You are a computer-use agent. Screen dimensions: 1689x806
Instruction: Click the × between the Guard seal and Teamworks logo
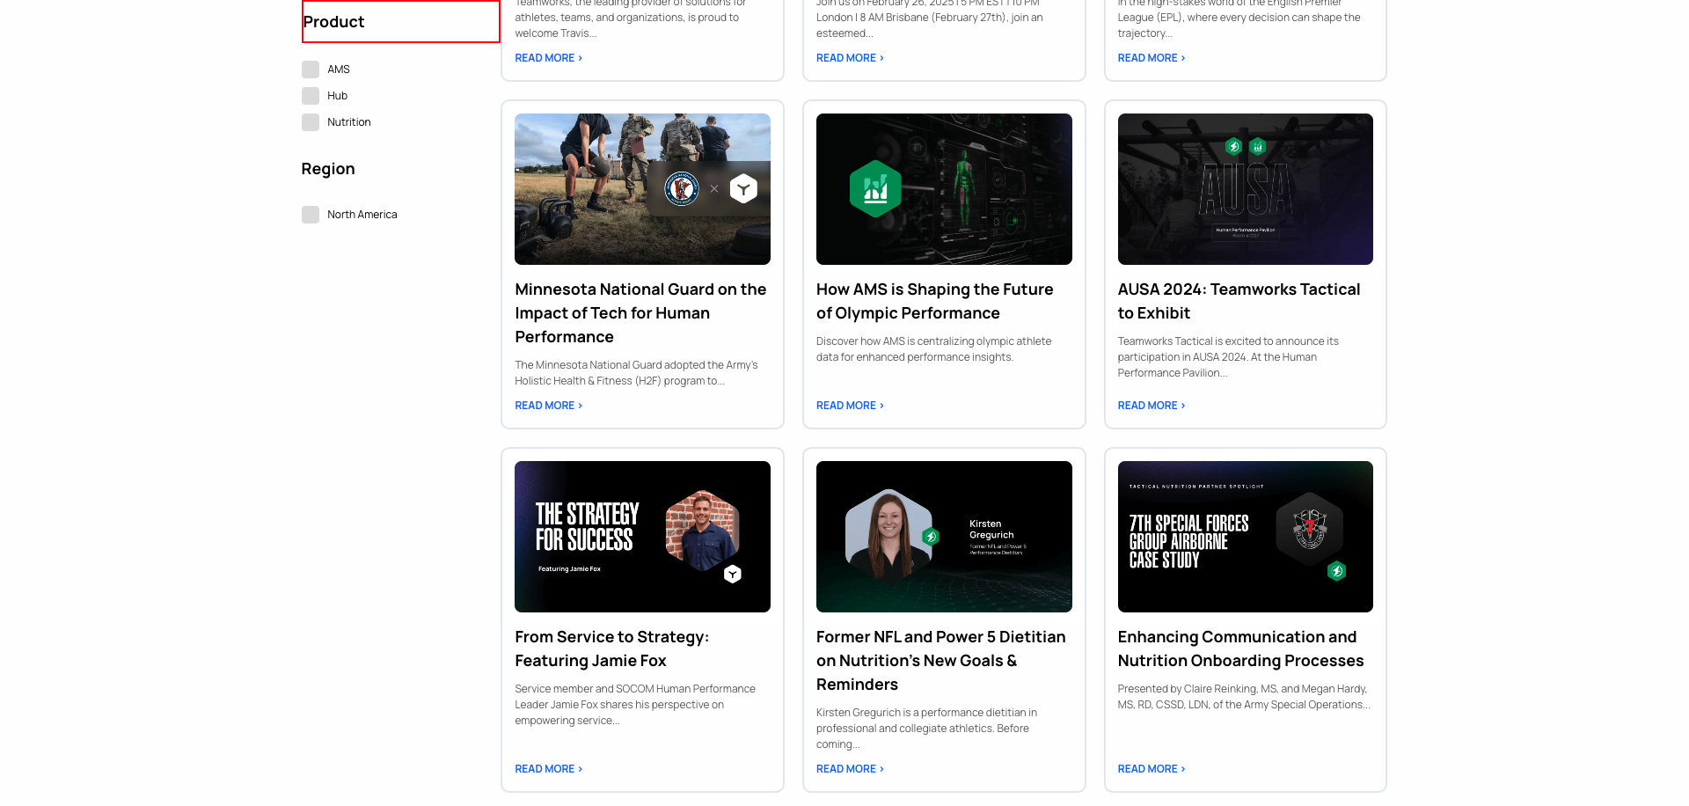713,188
